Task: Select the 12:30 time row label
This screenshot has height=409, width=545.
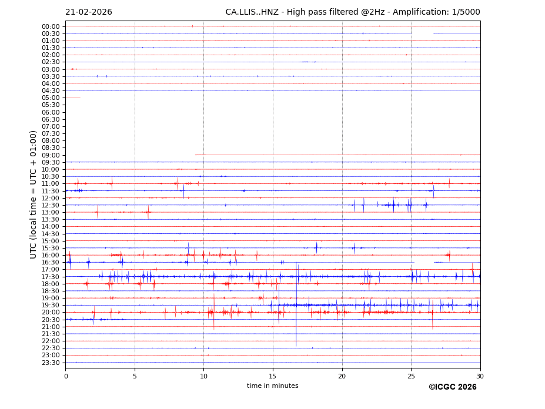Action: pyautogui.click(x=51, y=205)
